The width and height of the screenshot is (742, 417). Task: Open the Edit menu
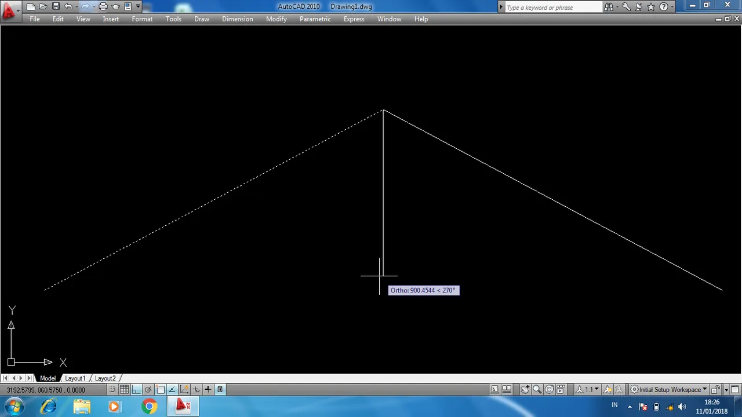click(58, 19)
